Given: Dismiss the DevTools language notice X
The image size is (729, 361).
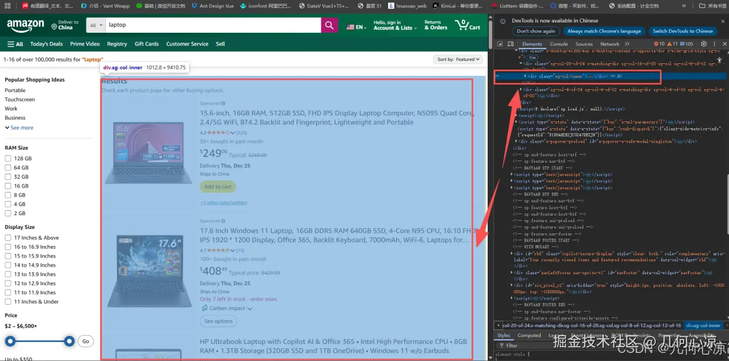Looking at the screenshot, I should (x=723, y=22).
